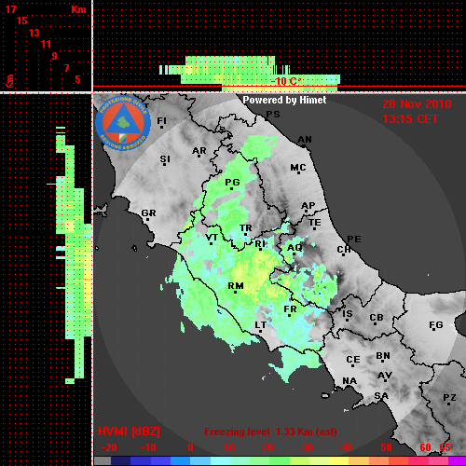
Task: Select the FI city marker
Action: point(161,122)
